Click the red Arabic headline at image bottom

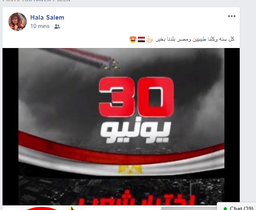137,200
